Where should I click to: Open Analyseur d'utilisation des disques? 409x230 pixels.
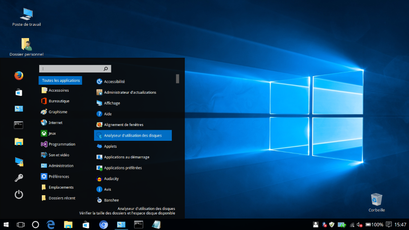133,135
